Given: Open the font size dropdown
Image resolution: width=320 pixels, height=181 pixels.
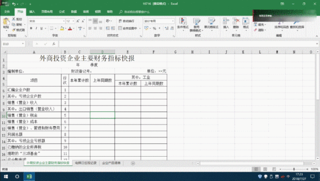Looking at the screenshot, I should coord(73,21).
